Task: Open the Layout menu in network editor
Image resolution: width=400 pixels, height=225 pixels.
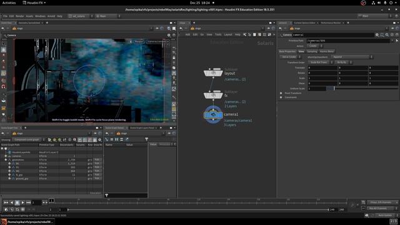Action: pos(227,35)
